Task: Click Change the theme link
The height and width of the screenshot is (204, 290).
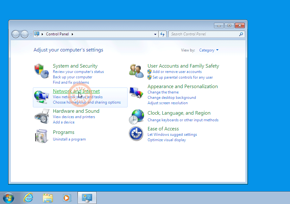Action: 163,92
